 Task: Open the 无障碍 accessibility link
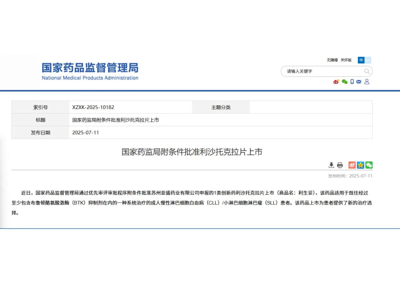tap(332, 60)
